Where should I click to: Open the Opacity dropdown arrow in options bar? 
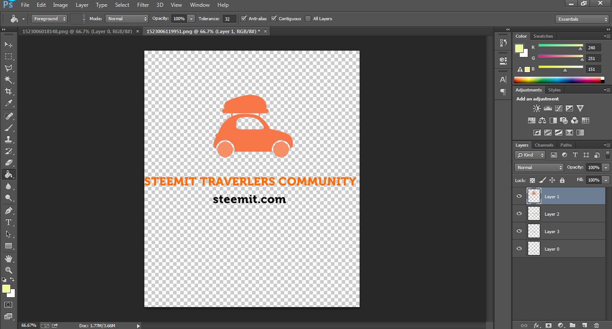tap(191, 19)
